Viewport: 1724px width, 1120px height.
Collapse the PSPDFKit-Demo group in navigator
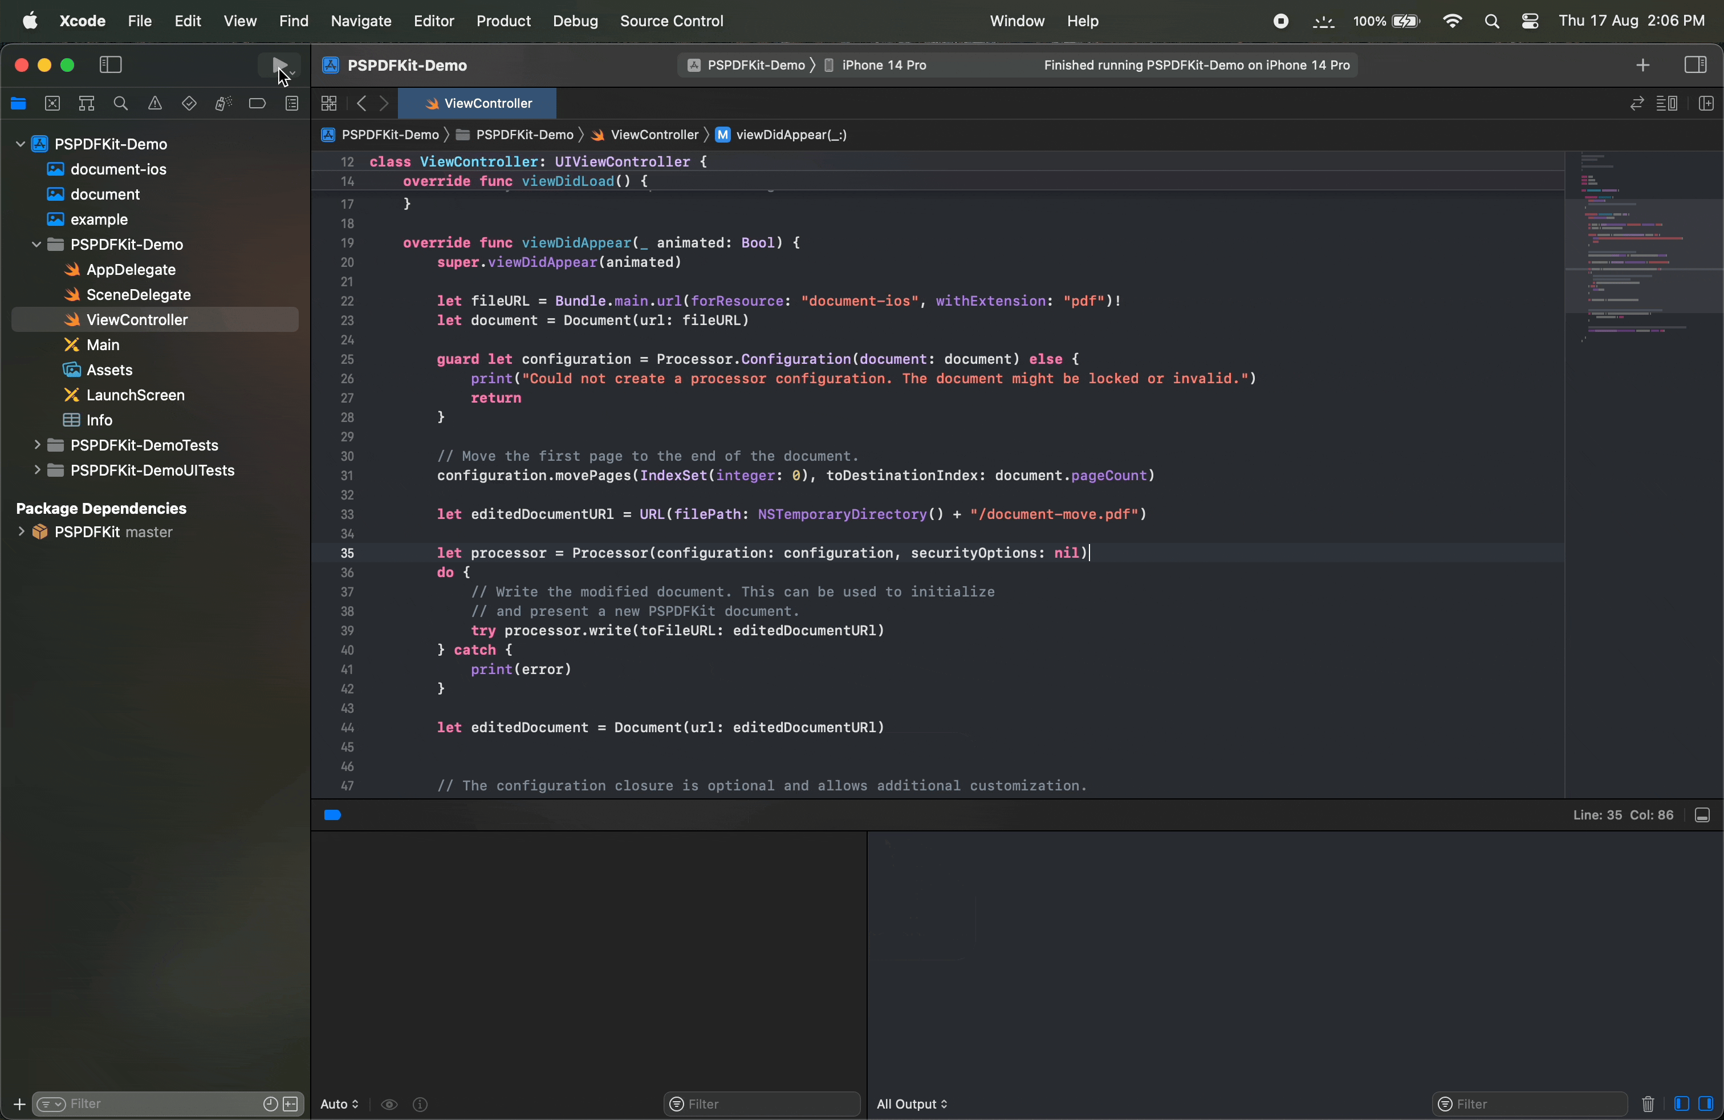(38, 244)
